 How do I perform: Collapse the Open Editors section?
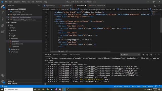click(x=7, y=9)
